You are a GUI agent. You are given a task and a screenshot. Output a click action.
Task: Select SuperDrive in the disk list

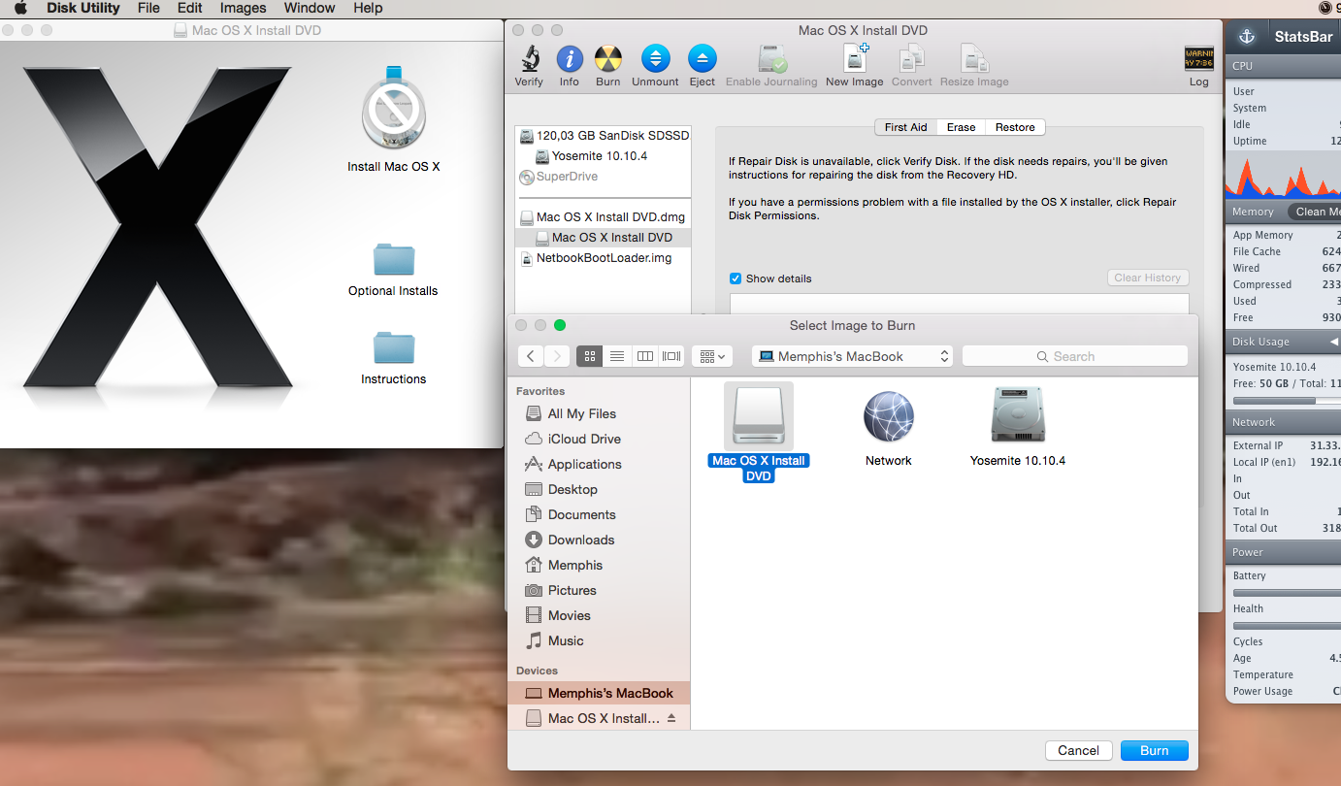tap(559, 177)
